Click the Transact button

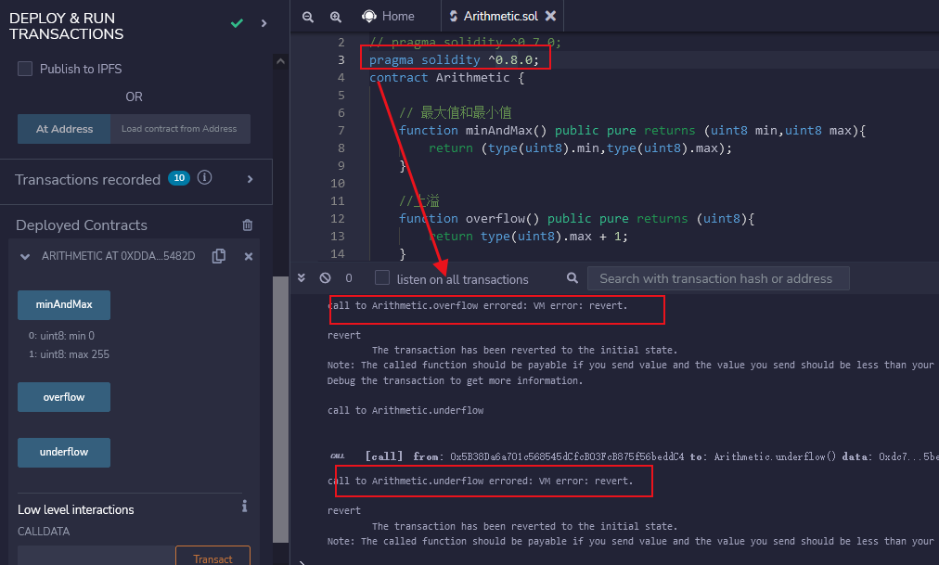pos(212,558)
